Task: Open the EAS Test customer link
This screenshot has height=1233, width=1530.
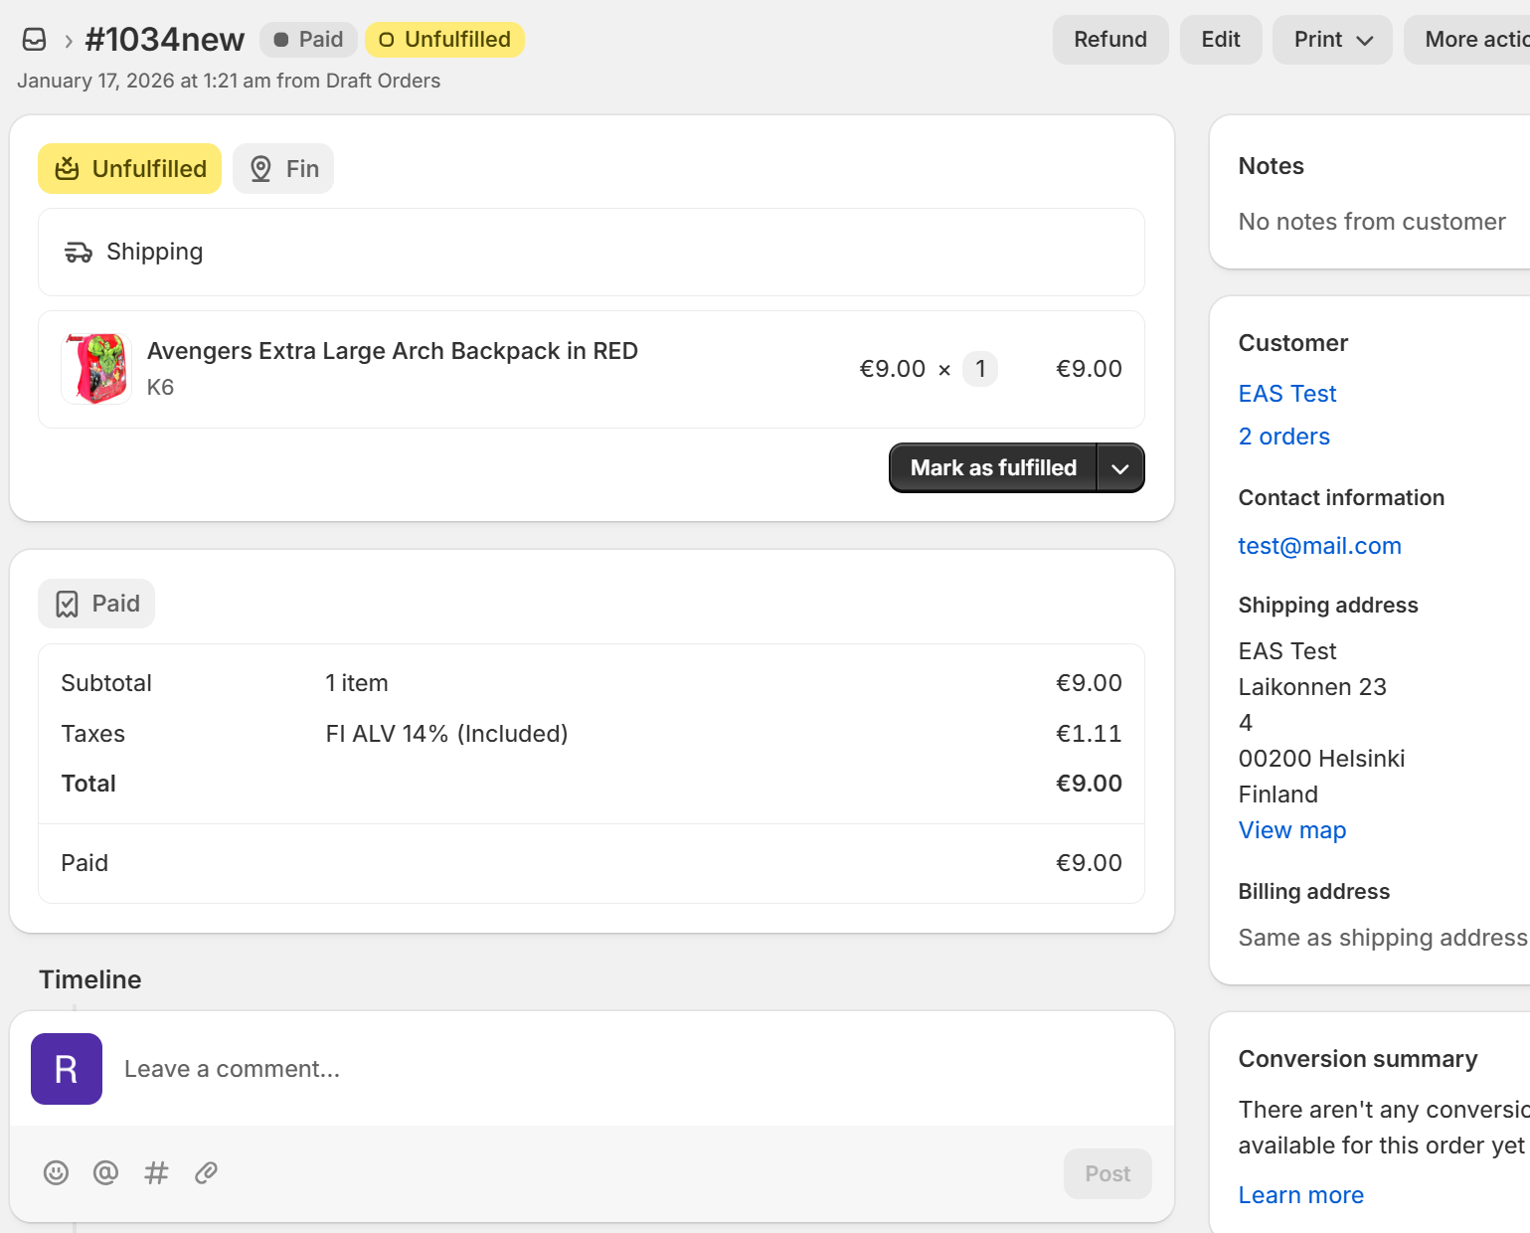Action: (x=1287, y=394)
